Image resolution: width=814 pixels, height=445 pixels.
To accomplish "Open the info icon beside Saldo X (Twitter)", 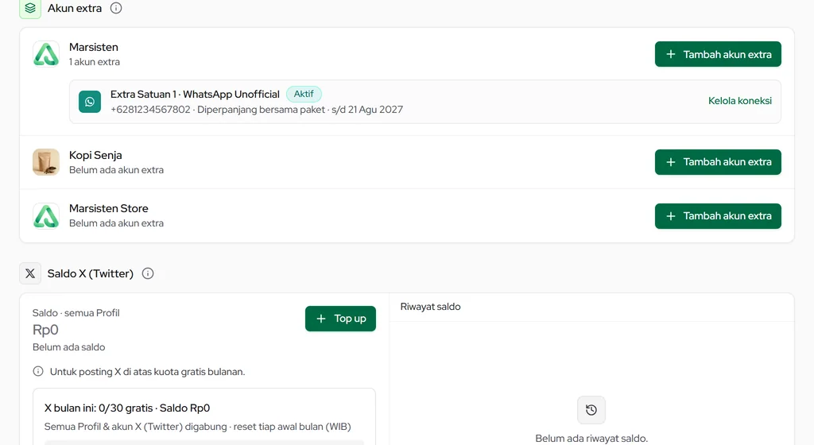I will coord(148,273).
